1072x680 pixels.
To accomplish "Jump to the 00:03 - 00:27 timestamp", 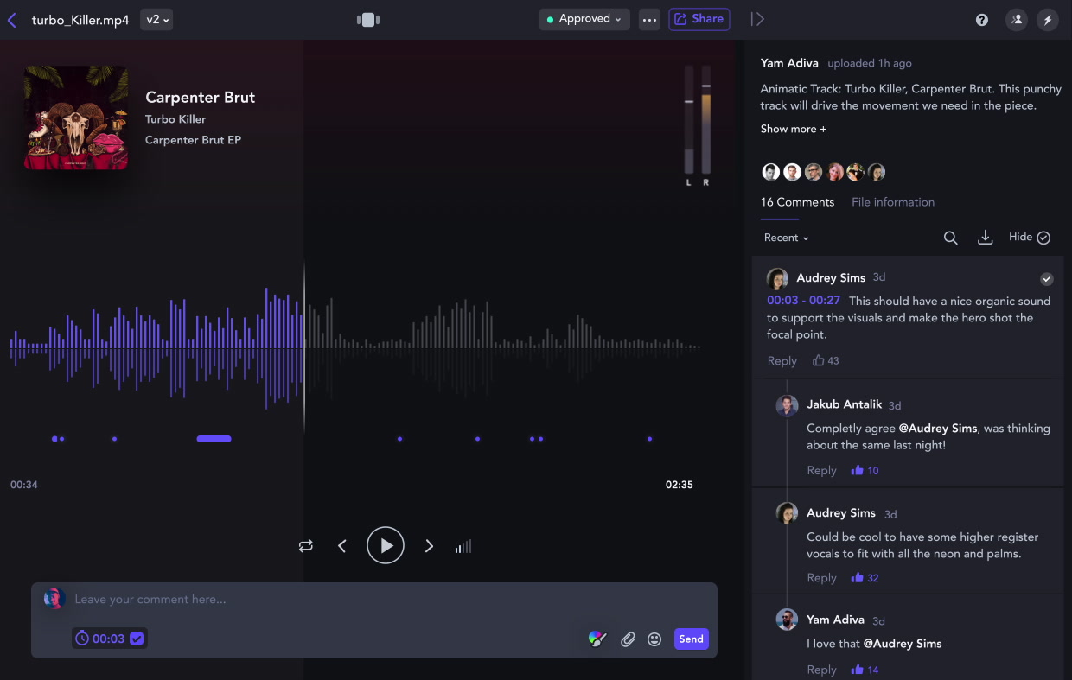I will pyautogui.click(x=803, y=301).
